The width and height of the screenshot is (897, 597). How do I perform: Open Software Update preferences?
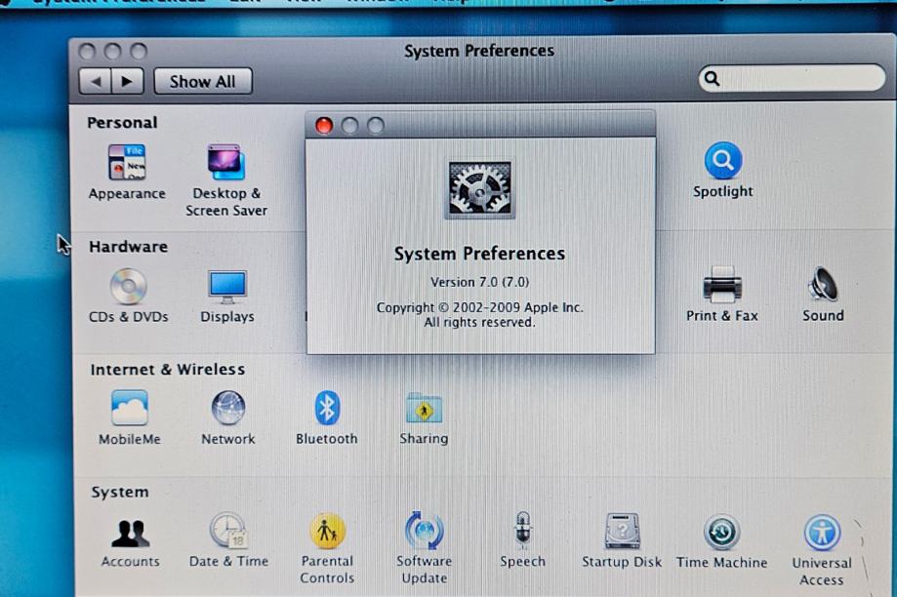425,548
